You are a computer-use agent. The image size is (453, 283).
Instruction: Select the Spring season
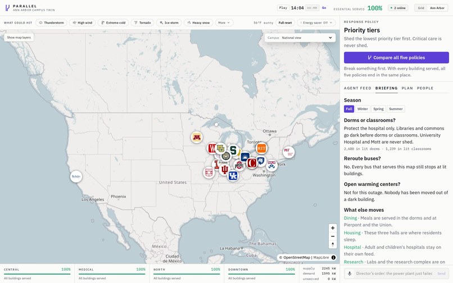point(378,109)
